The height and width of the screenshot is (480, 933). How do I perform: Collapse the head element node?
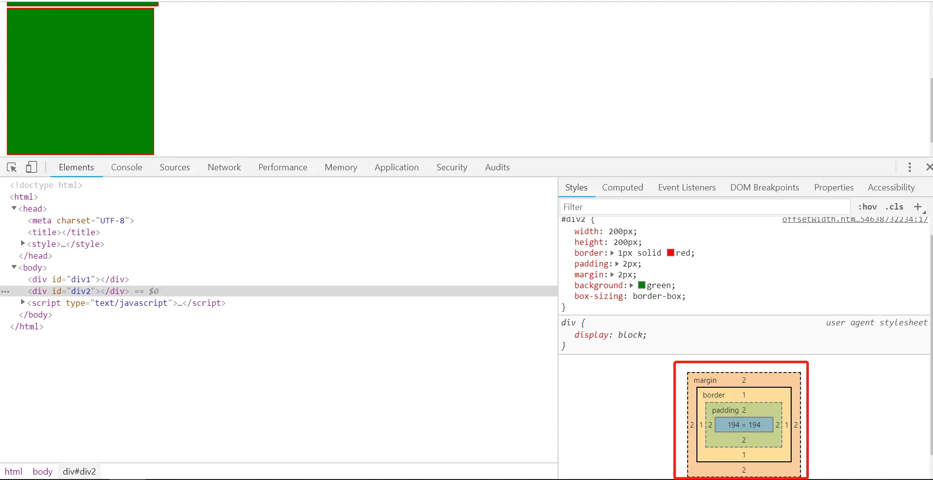[x=14, y=208]
